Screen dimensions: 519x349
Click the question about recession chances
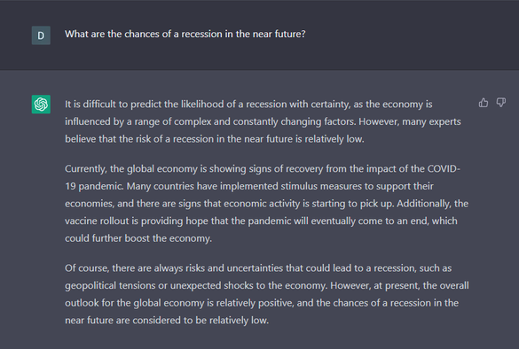[185, 34]
